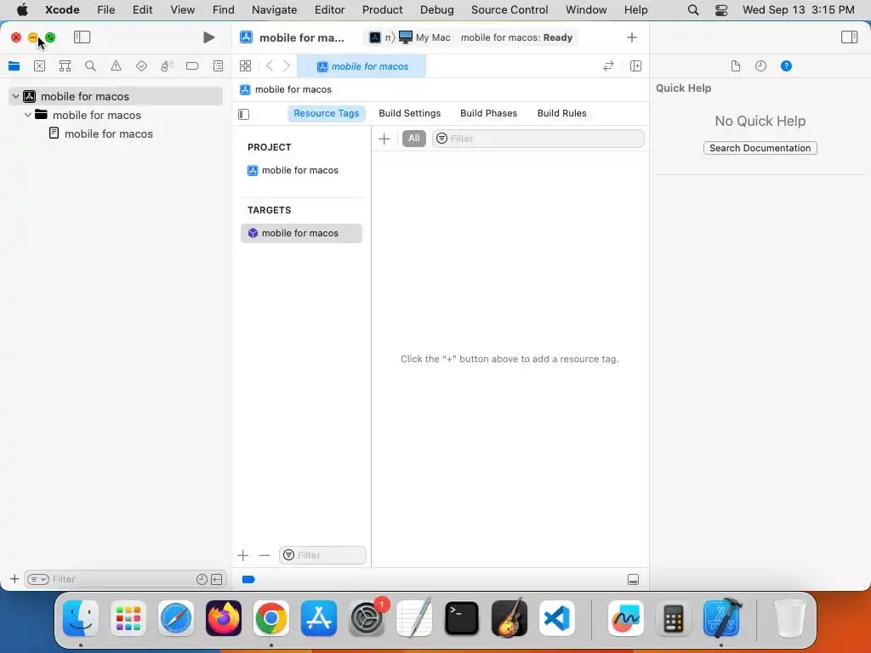Open the Report navigator icon
The height and width of the screenshot is (653, 871).
219,66
